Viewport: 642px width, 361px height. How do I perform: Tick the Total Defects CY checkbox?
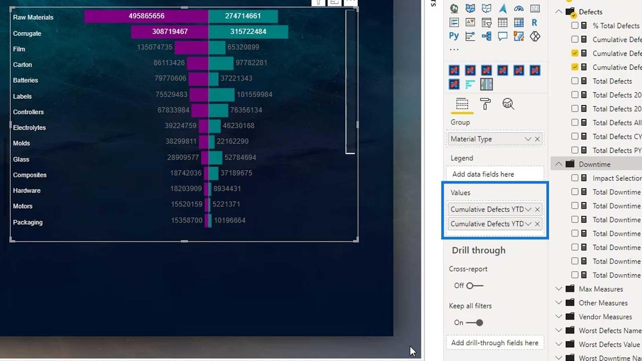[x=575, y=136]
